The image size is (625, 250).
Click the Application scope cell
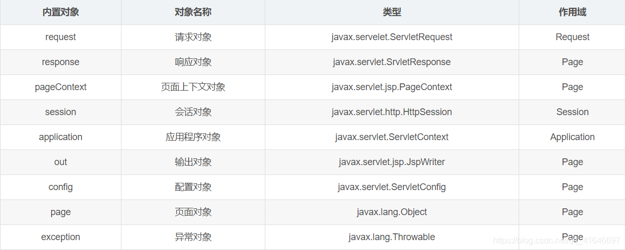pyautogui.click(x=572, y=137)
